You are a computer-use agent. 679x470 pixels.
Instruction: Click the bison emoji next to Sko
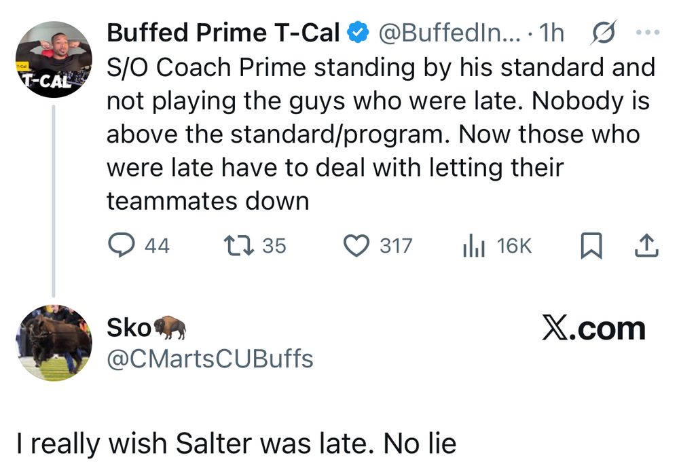pyautogui.click(x=169, y=327)
